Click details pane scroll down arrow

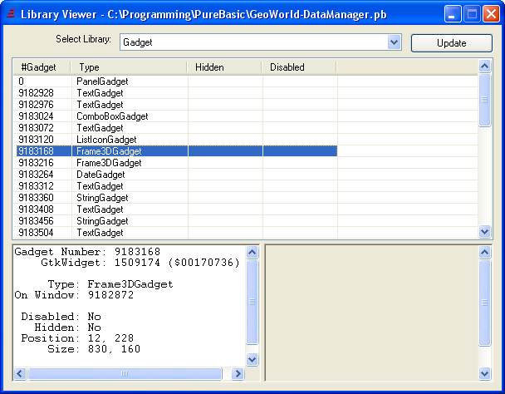coord(252,359)
